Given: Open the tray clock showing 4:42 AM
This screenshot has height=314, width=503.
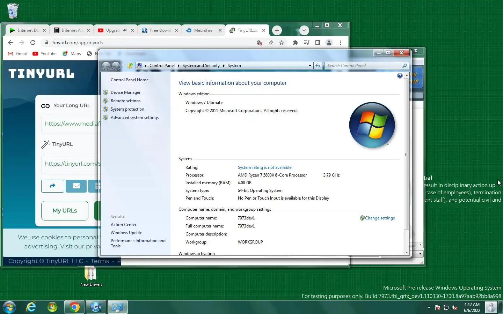Looking at the screenshot, I should point(472,307).
